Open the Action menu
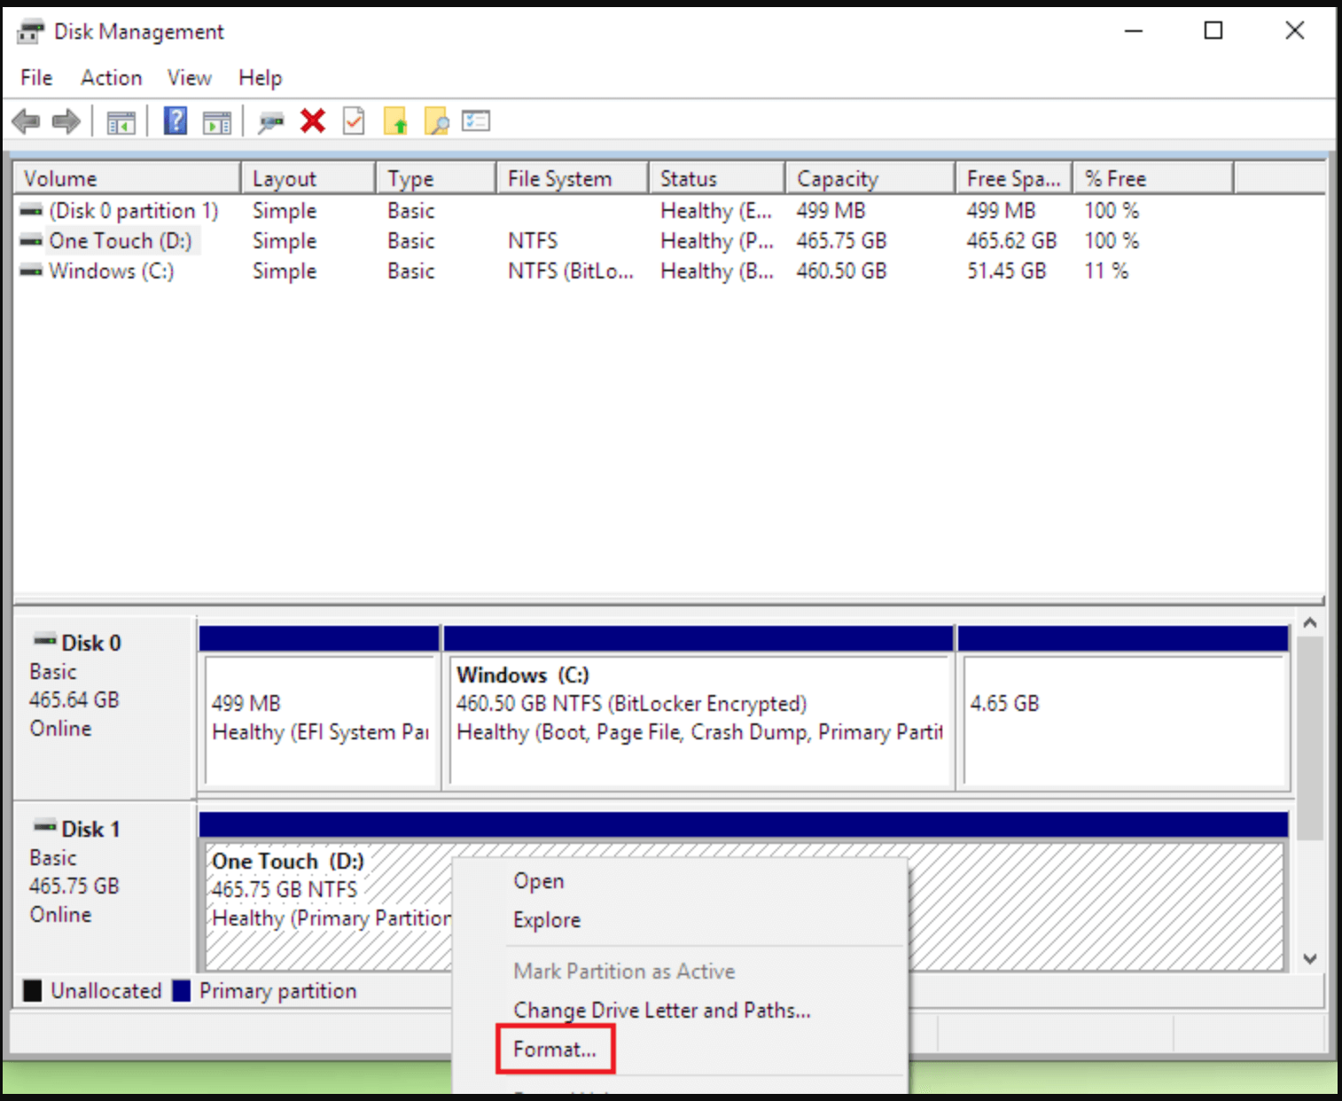 110,78
